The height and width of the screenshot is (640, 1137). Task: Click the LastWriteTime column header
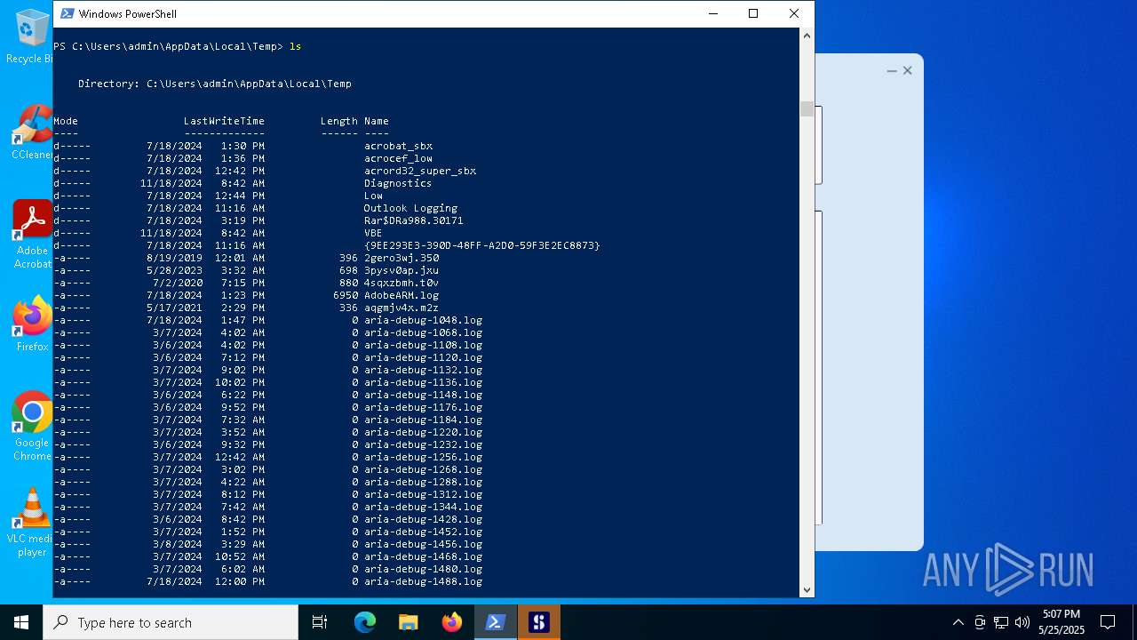224,121
